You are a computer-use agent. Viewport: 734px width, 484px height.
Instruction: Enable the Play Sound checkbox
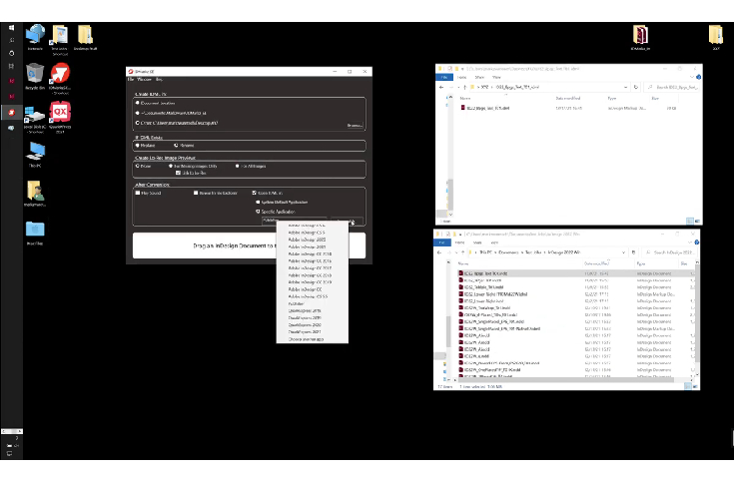(x=138, y=193)
